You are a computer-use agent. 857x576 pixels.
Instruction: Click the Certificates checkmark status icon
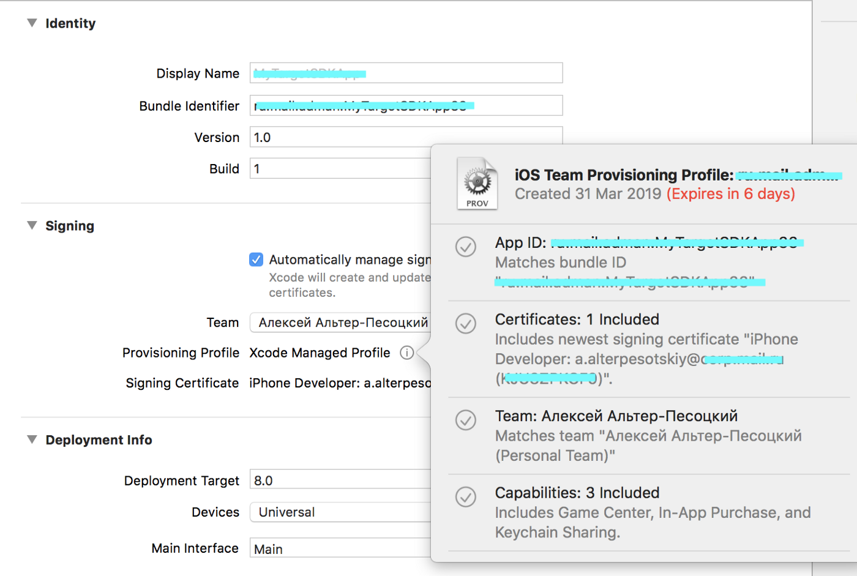coord(466,323)
